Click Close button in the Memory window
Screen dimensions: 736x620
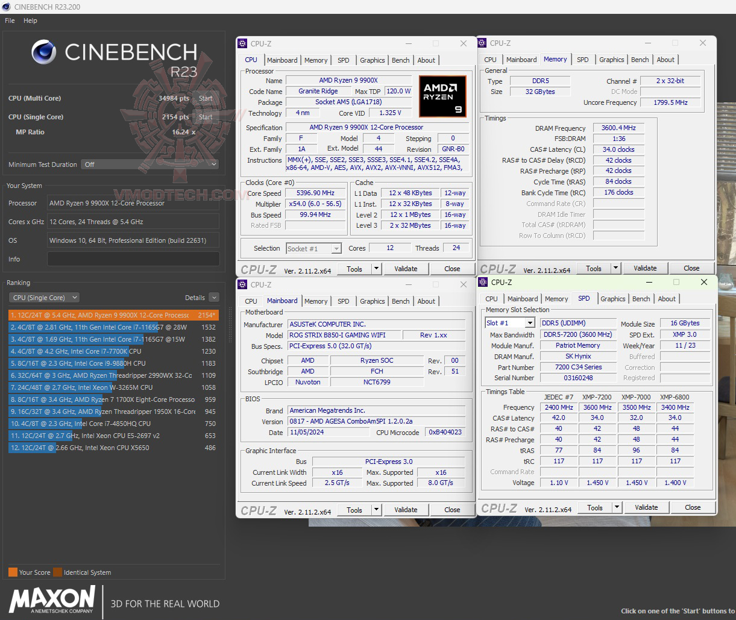coord(691,268)
